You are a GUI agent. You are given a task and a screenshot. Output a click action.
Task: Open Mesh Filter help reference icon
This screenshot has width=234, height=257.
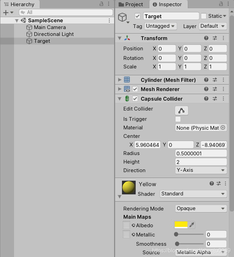206,80
